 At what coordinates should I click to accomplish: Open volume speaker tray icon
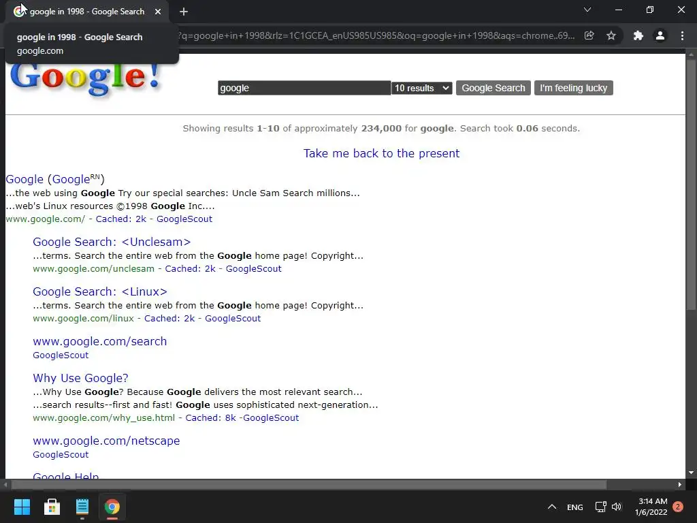(x=617, y=507)
